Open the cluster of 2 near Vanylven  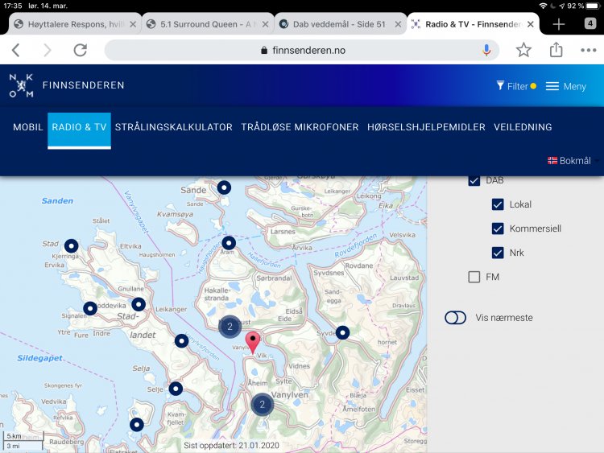[263, 405]
